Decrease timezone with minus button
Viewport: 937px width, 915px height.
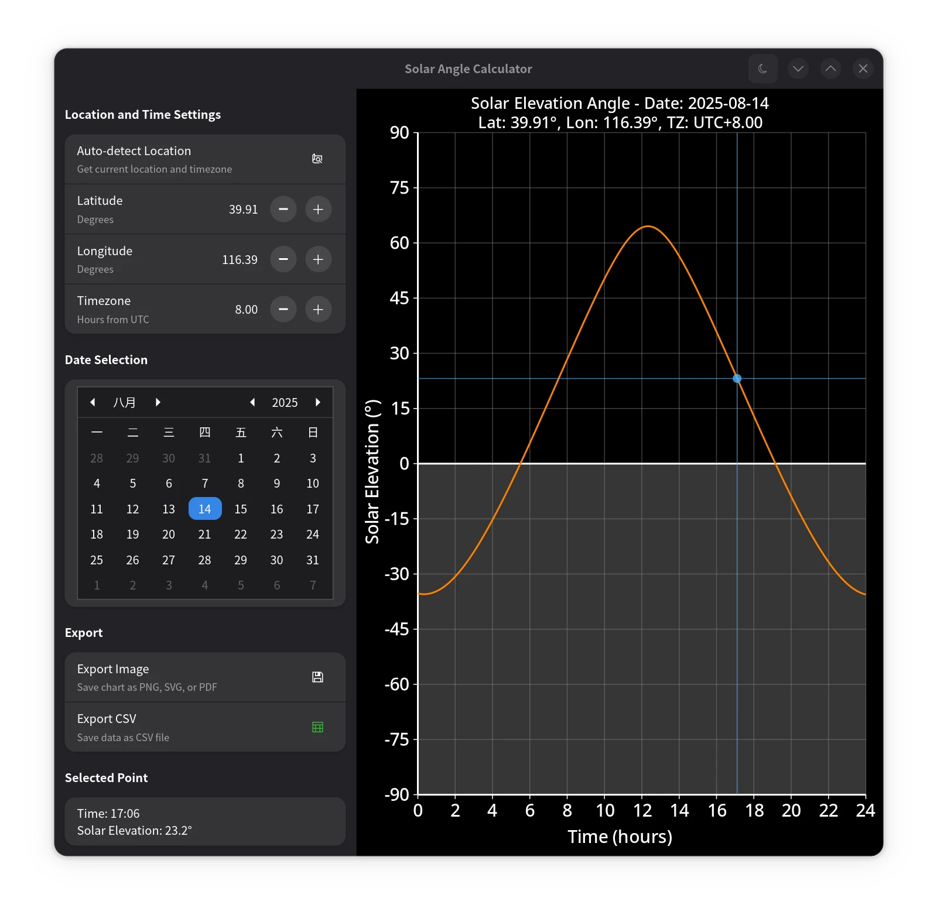283,309
